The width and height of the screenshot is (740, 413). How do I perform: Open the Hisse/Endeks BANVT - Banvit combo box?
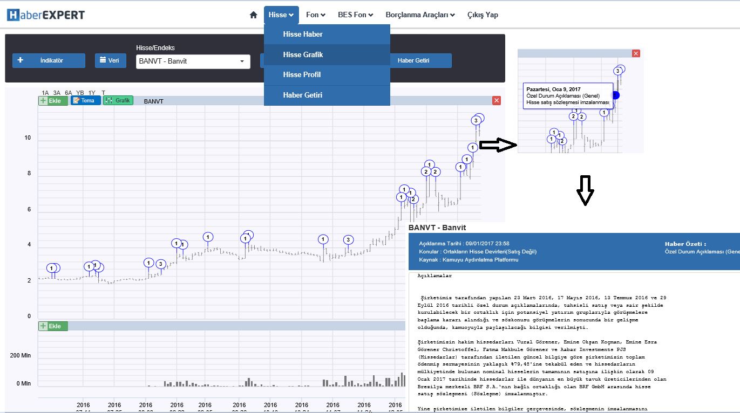point(193,61)
